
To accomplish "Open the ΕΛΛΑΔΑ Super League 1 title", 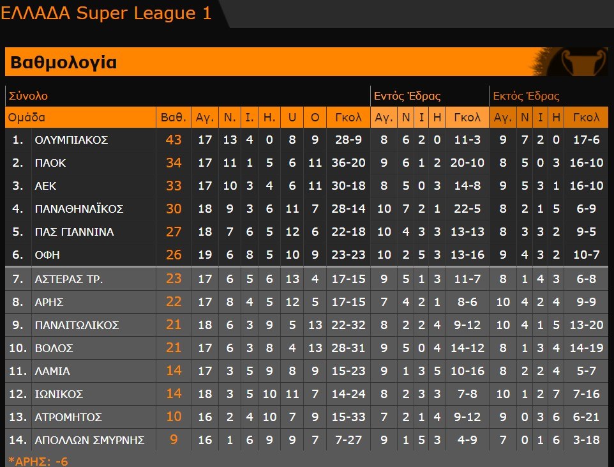I will coord(107,13).
